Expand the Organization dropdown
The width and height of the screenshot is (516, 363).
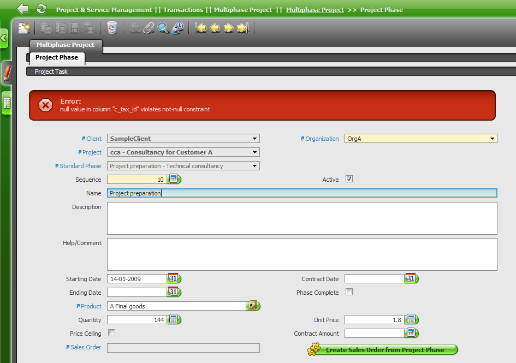492,139
